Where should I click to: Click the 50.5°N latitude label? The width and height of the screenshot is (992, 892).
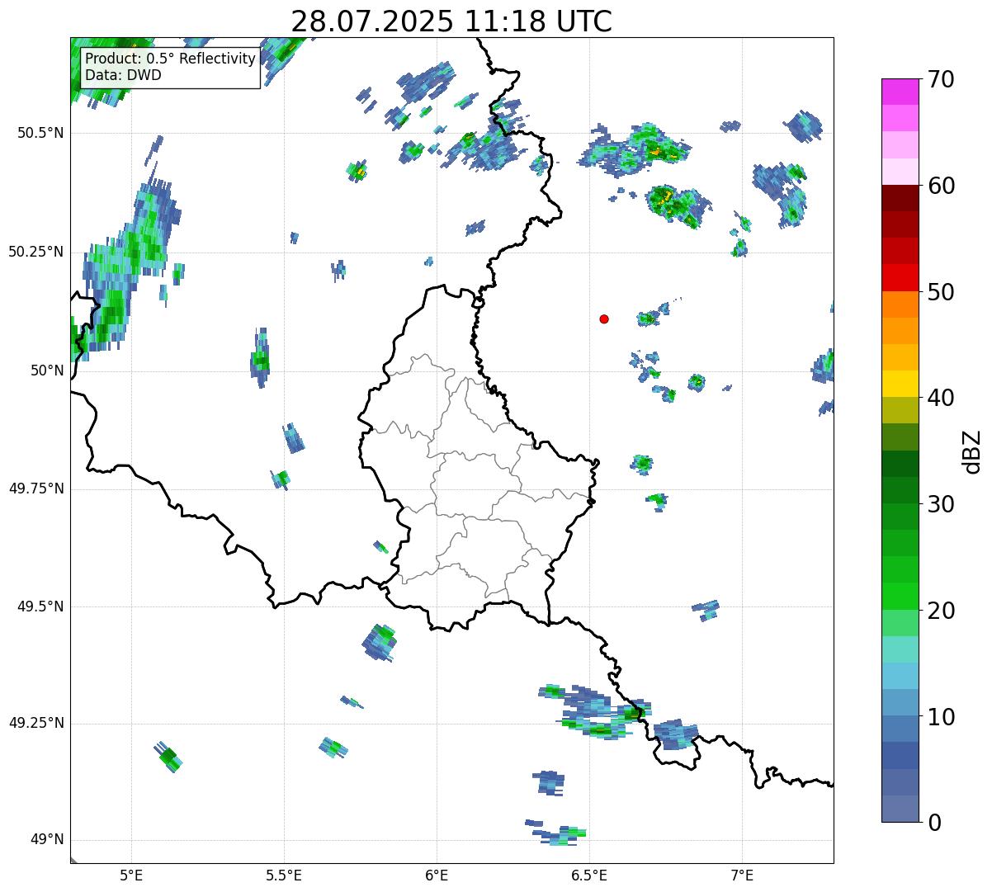click(x=40, y=133)
